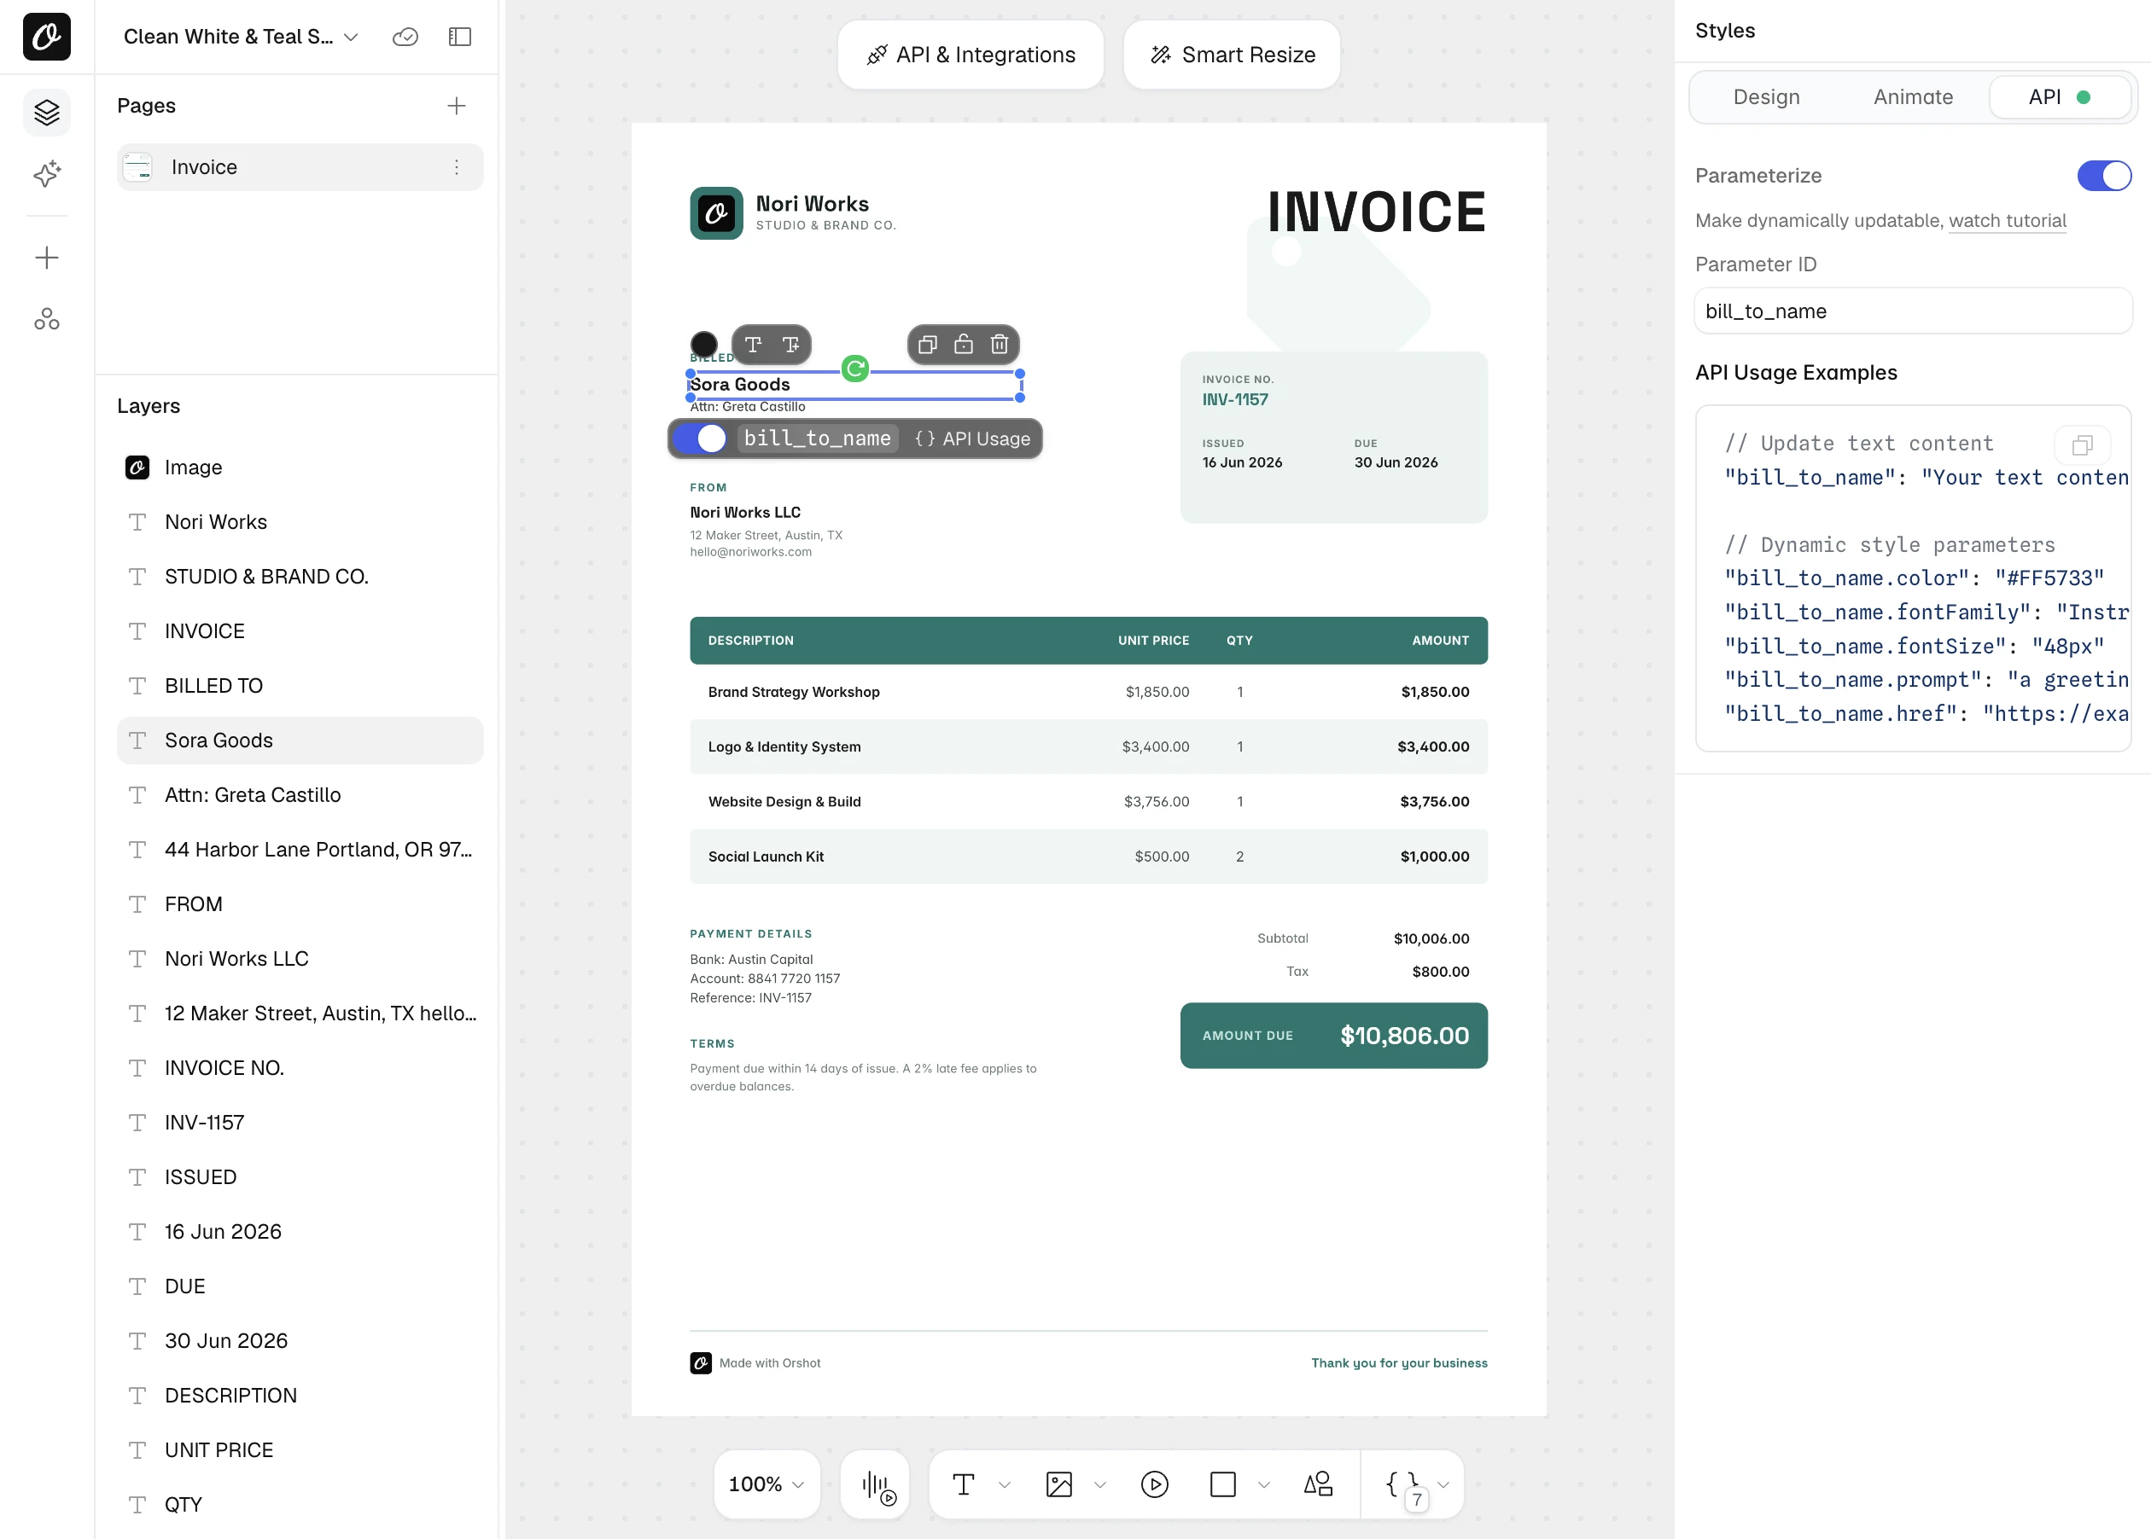Select the rectangle shape tool
The height and width of the screenshot is (1539, 2151).
(x=1223, y=1484)
